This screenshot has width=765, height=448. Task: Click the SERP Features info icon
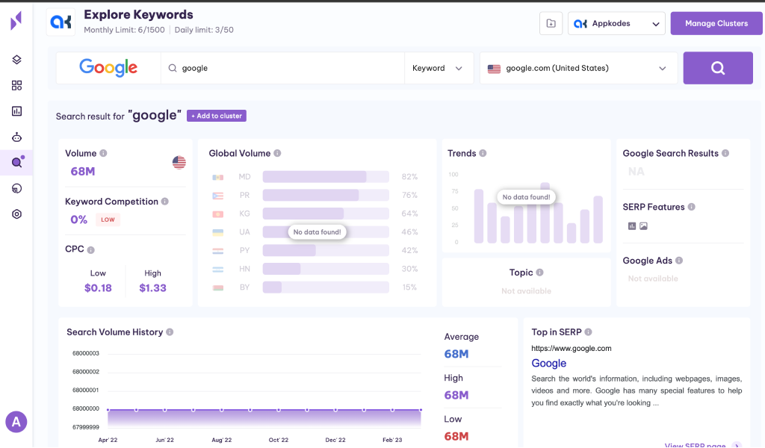(691, 207)
